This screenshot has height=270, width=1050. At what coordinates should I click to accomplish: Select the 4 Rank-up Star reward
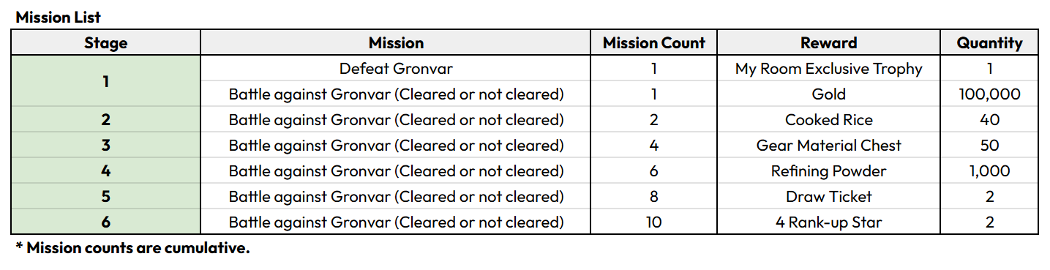(828, 222)
